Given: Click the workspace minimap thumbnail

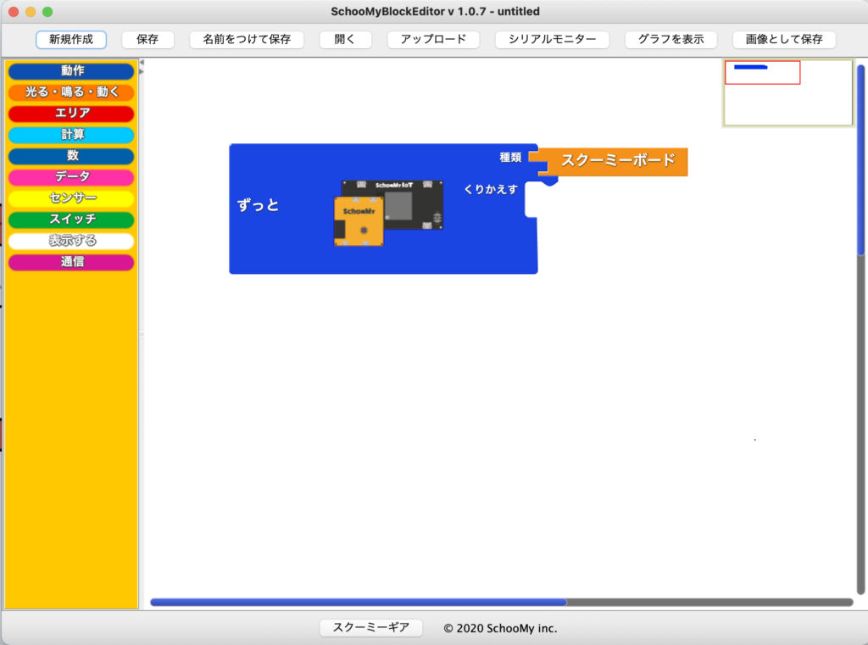Looking at the screenshot, I should (x=787, y=92).
